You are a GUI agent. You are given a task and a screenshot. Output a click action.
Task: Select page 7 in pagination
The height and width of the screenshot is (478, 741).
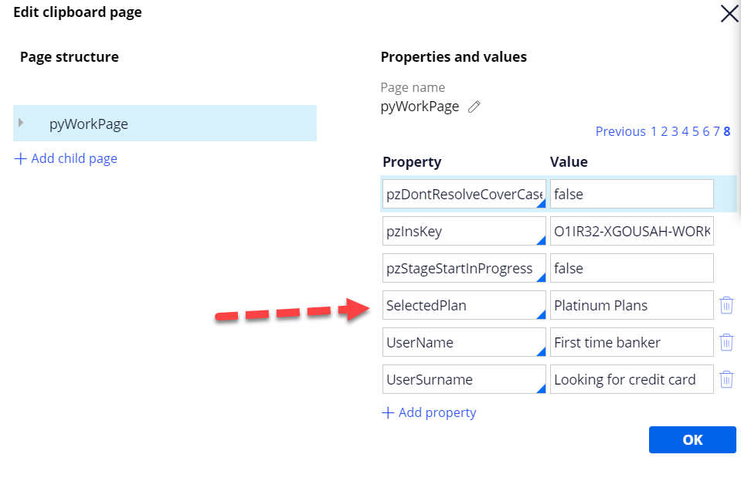[x=716, y=131]
